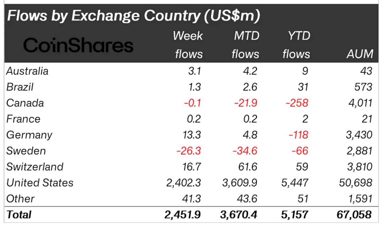The height and width of the screenshot is (234, 382).
Task: Select the Germany row label
Action: click(30, 135)
